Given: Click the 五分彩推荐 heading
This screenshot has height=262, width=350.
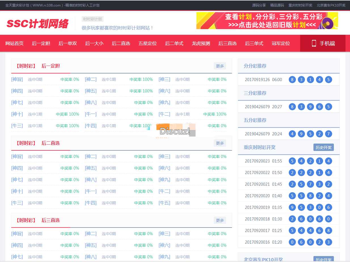Looking at the screenshot, I should [255, 120].
